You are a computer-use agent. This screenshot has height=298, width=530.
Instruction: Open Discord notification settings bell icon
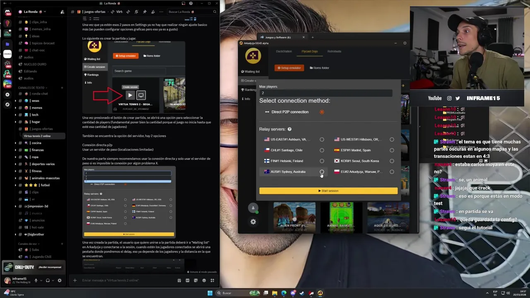pyautogui.click(x=136, y=12)
